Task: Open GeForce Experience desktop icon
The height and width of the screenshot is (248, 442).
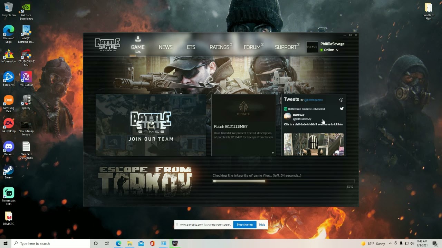Action: point(26,11)
